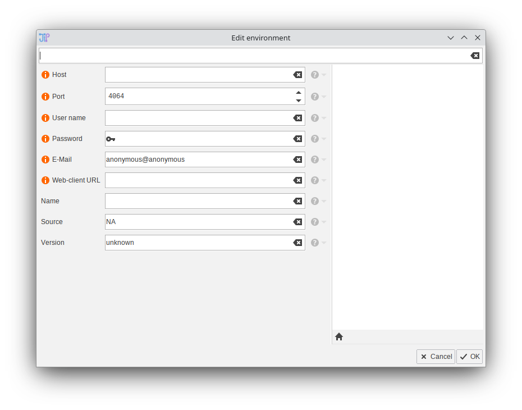Click the Name text field
Image resolution: width=522 pixels, height=410 pixels.
[198, 201]
